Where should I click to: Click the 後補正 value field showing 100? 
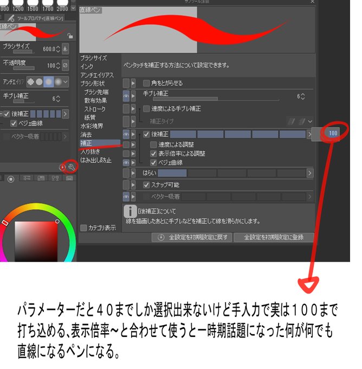pyautogui.click(x=333, y=133)
